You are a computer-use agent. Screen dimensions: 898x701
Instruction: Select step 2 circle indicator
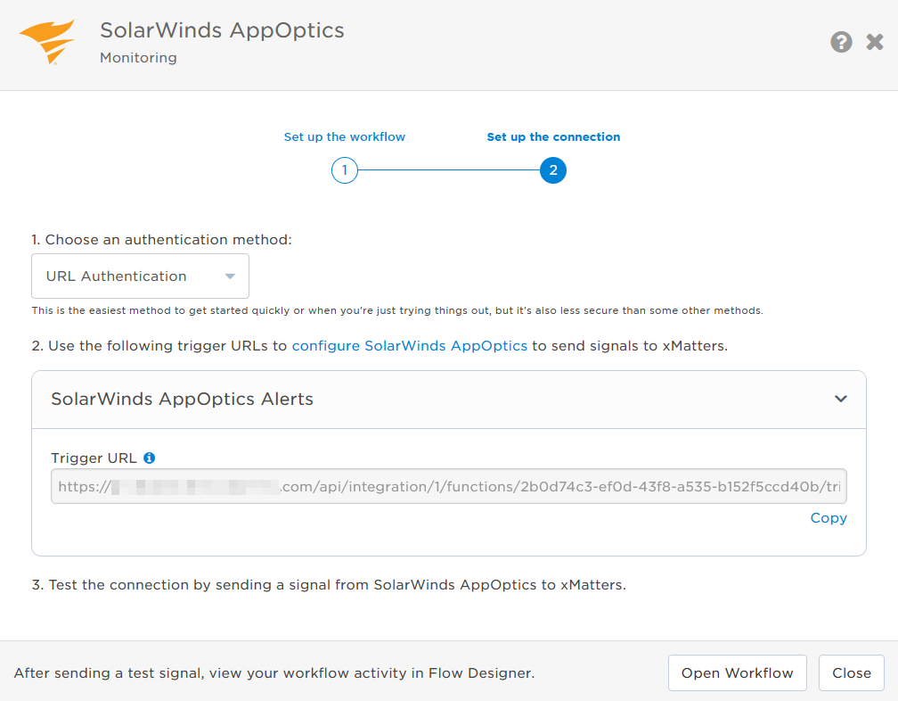point(553,169)
